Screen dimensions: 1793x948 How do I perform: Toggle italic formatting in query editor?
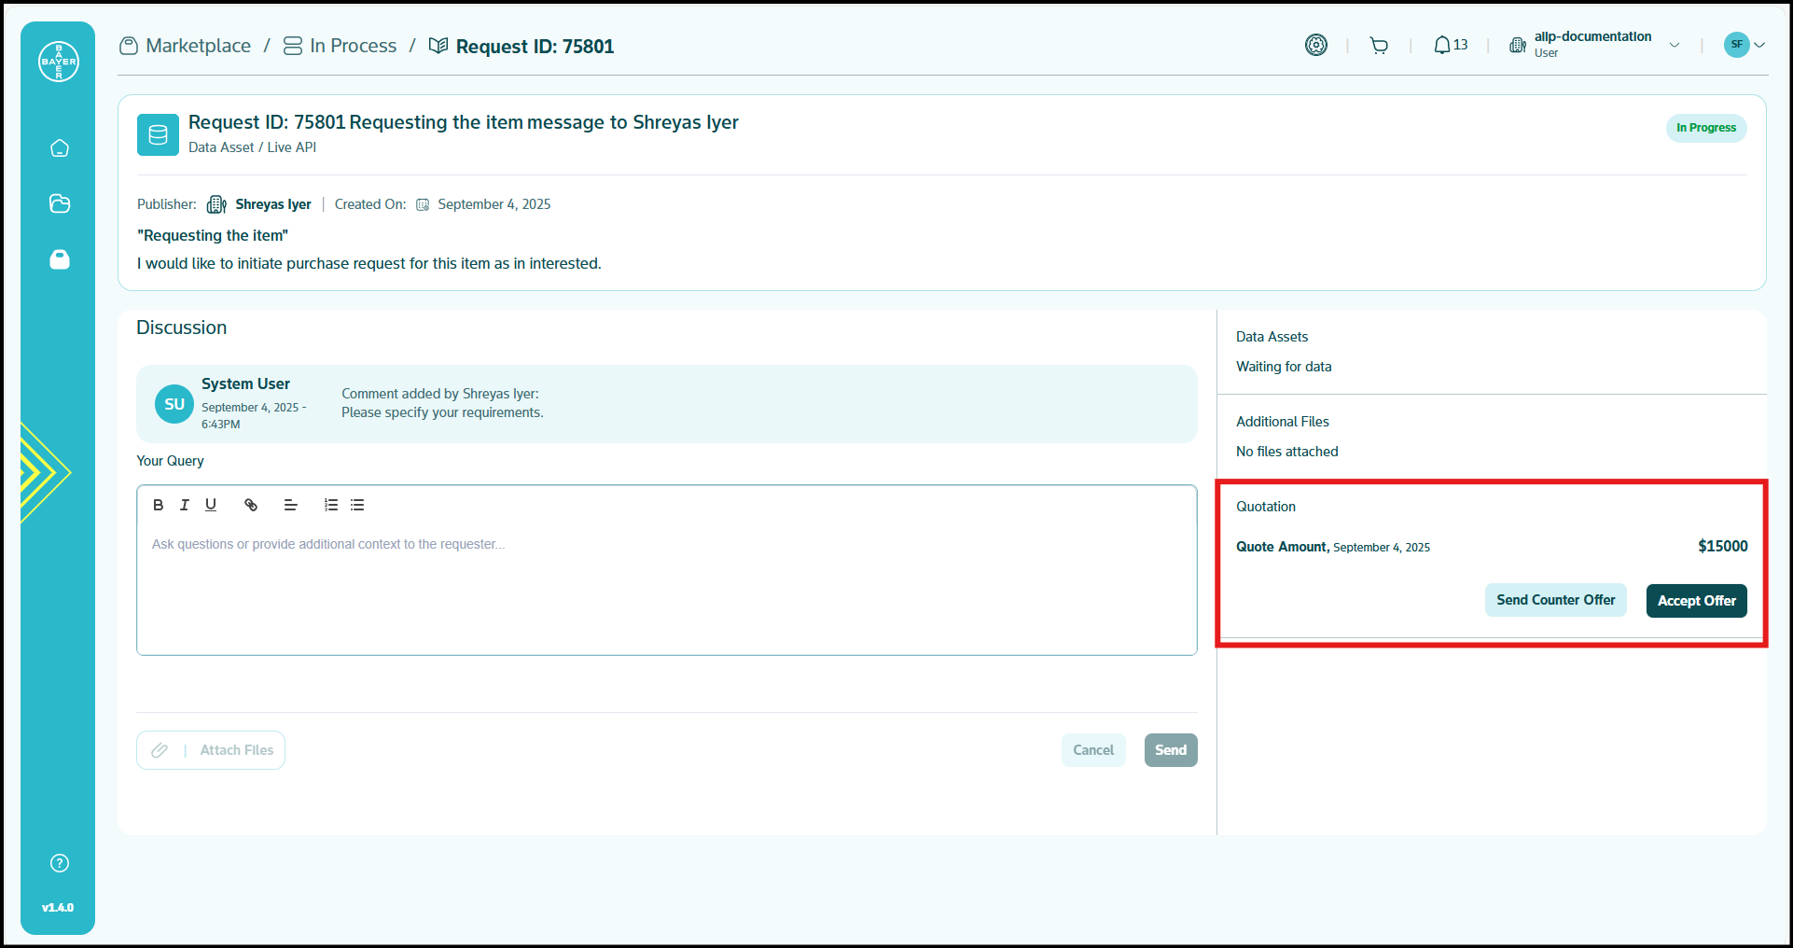tap(184, 505)
